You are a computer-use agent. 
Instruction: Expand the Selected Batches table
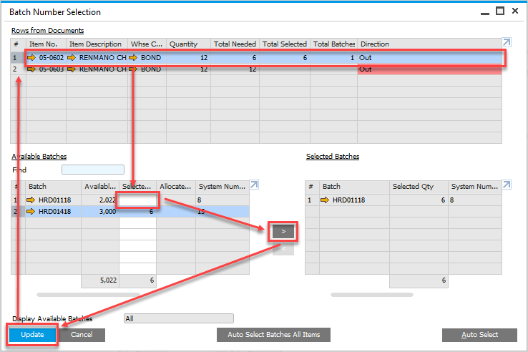pos(507,185)
